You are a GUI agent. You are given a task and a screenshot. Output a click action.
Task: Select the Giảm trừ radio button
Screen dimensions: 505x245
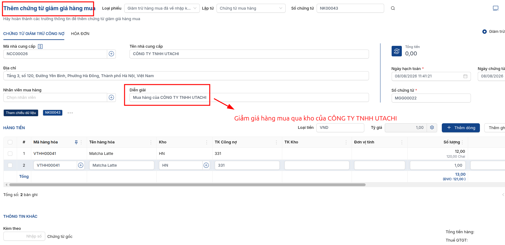pos(485,32)
